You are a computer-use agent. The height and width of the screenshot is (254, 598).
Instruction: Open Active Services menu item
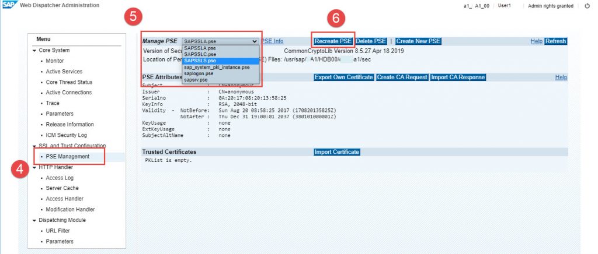pos(64,72)
